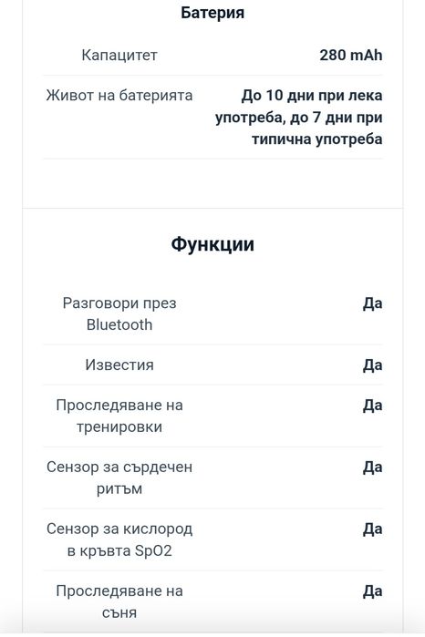Select Проследяване на тренировки label
Image resolution: width=425 pixels, height=637 pixels.
click(119, 416)
